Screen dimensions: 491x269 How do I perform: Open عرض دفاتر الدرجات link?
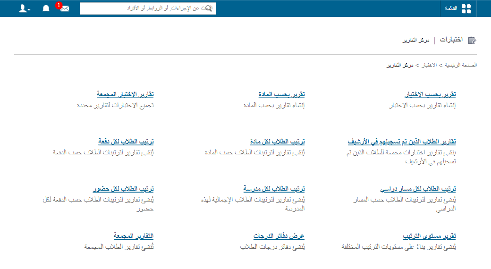[279, 236]
